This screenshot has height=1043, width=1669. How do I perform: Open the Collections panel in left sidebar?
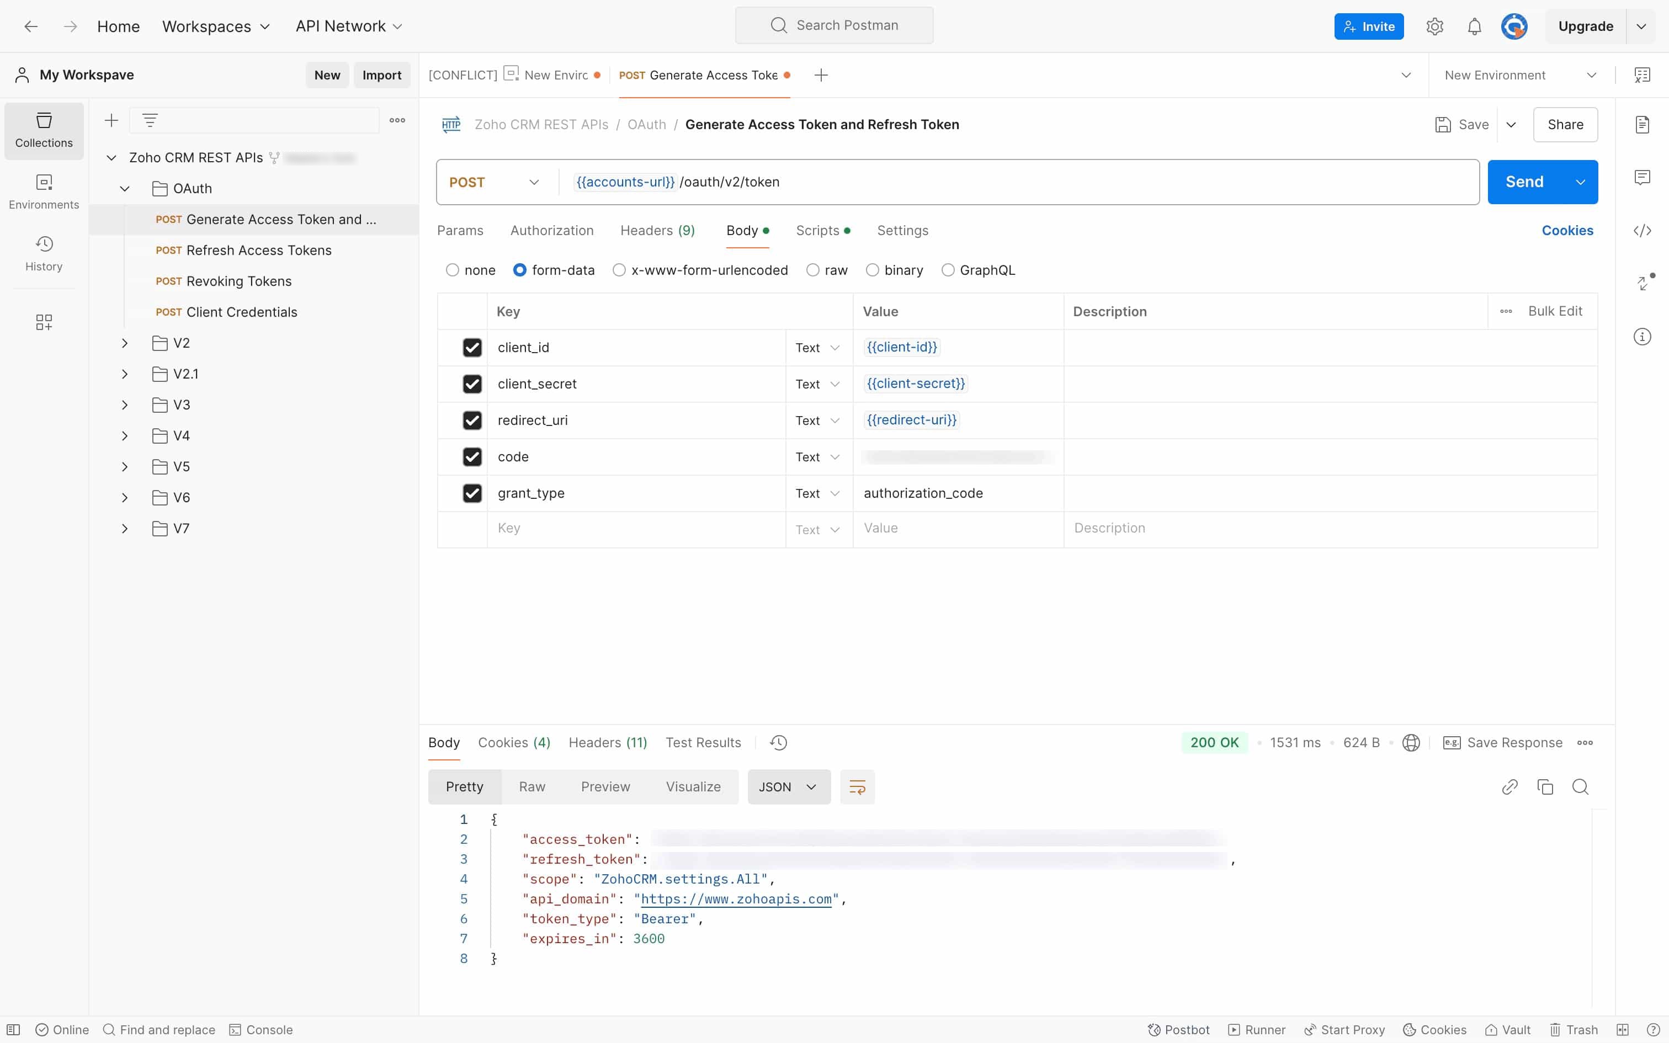[44, 130]
